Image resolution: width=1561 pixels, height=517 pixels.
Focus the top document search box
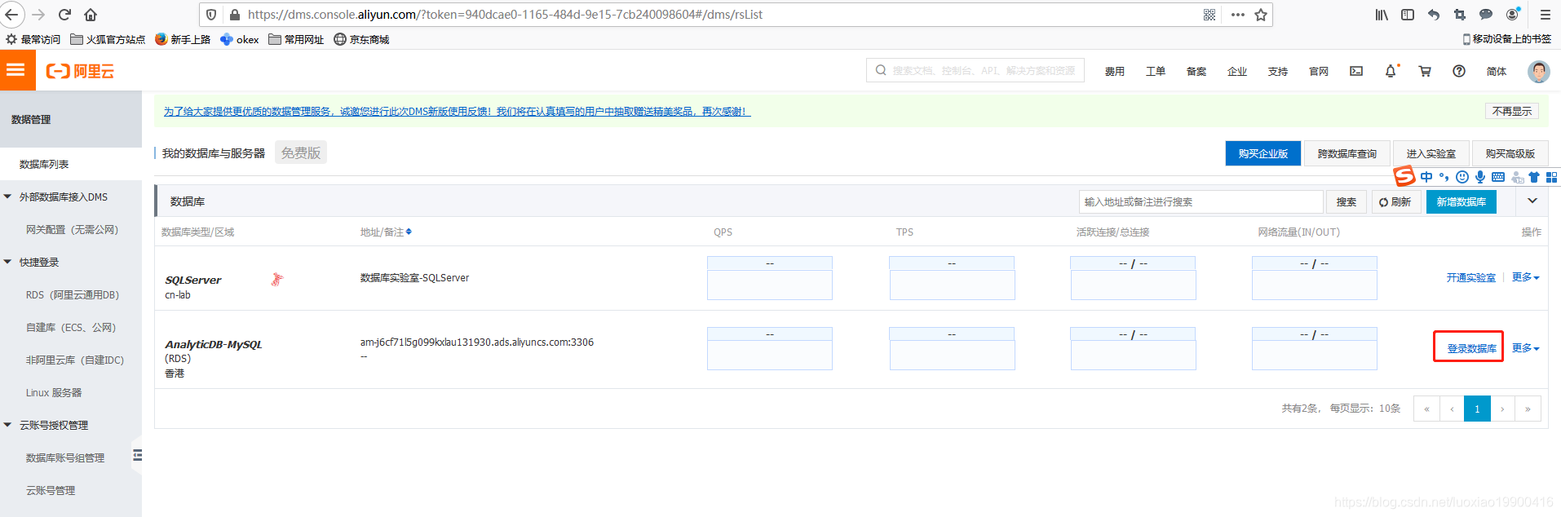[x=975, y=70]
